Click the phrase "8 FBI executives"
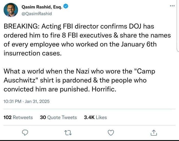179x141 pixels. click(x=85, y=36)
